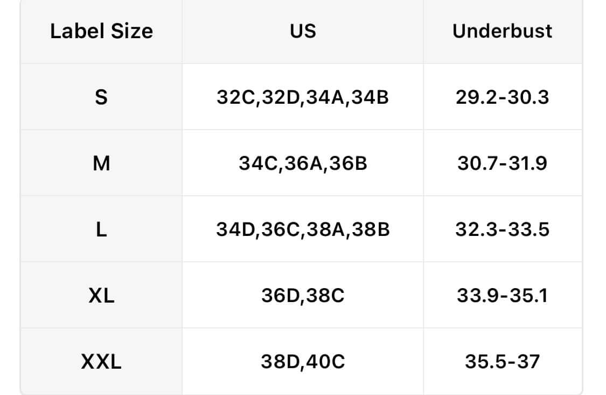Click the 29.2-30.3 underbust value
The width and height of the screenshot is (606, 395).
[x=502, y=97]
